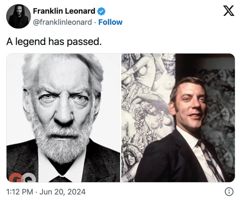Click the name 'Franklin Leonard'

tap(64, 11)
